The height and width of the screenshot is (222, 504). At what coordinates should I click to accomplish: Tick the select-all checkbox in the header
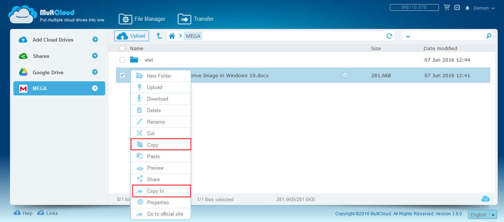click(122, 48)
